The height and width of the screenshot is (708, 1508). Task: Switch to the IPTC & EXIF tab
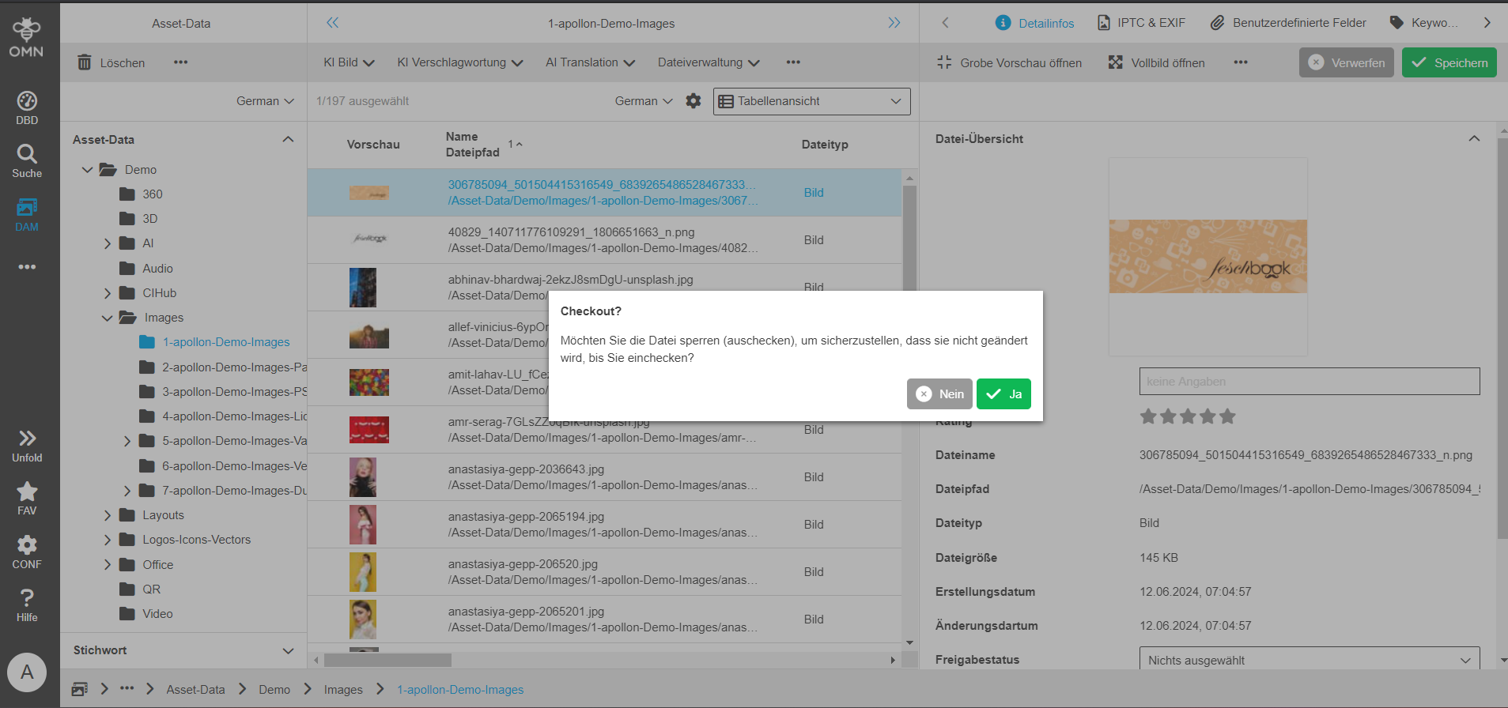[1141, 23]
